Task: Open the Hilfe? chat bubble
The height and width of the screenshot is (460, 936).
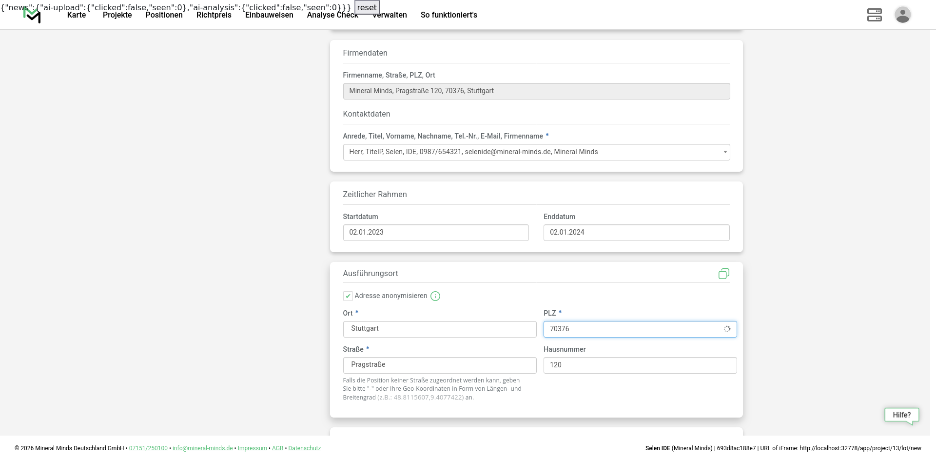Action: point(901,415)
